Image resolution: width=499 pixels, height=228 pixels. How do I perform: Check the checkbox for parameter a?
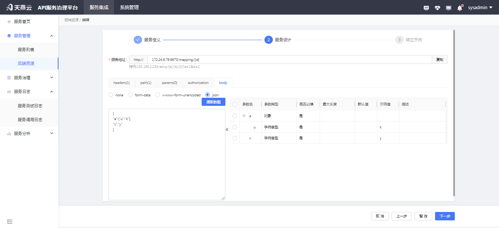pyautogui.click(x=235, y=116)
